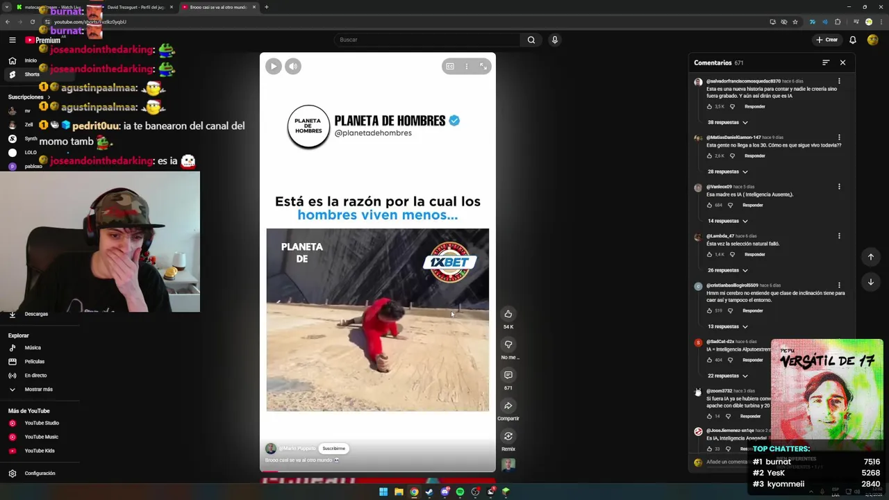Play the YouTube Short video

click(x=274, y=66)
